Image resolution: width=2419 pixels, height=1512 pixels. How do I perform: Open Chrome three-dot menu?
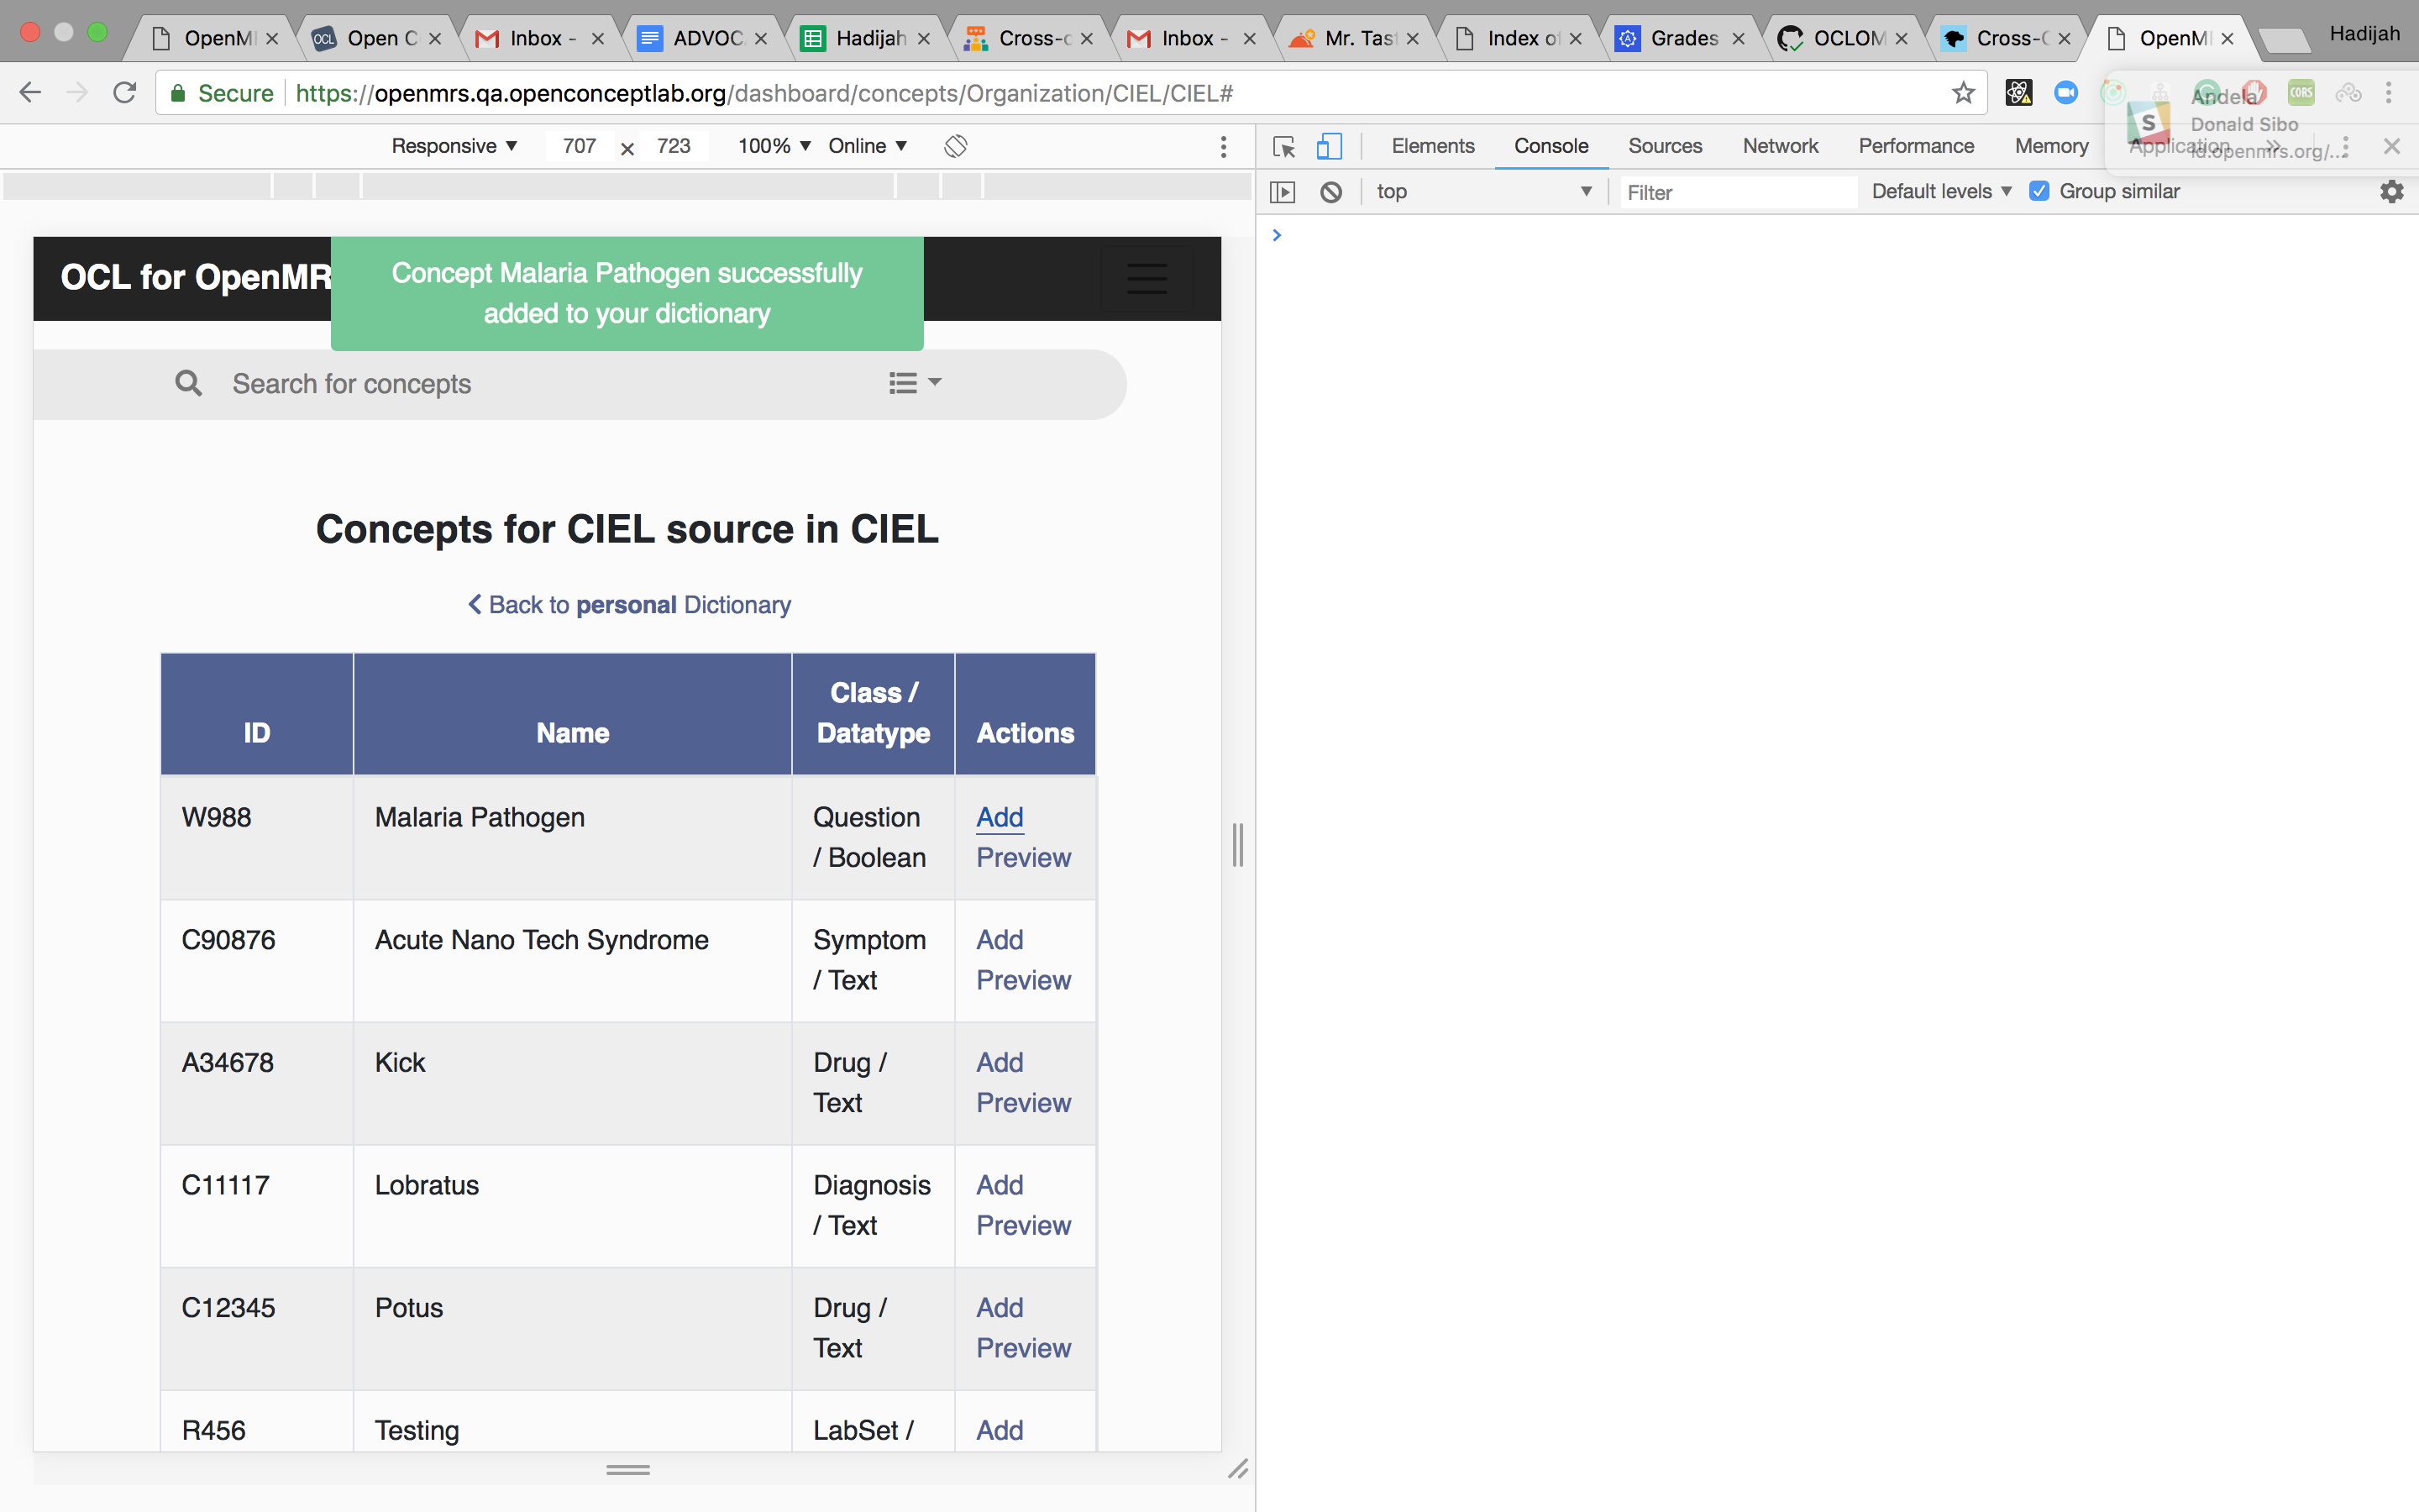2389,93
